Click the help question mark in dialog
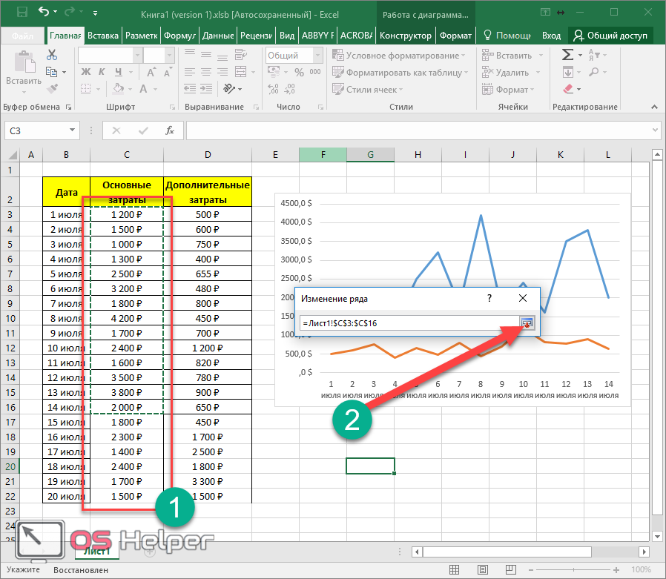Screen dimensions: 666x579 (489, 298)
